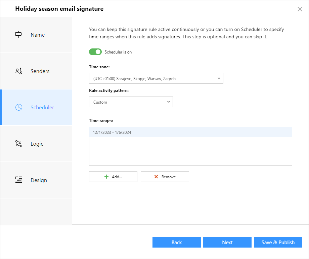Click the red X Remove icon
Screen dimensions: 309x259
point(156,177)
